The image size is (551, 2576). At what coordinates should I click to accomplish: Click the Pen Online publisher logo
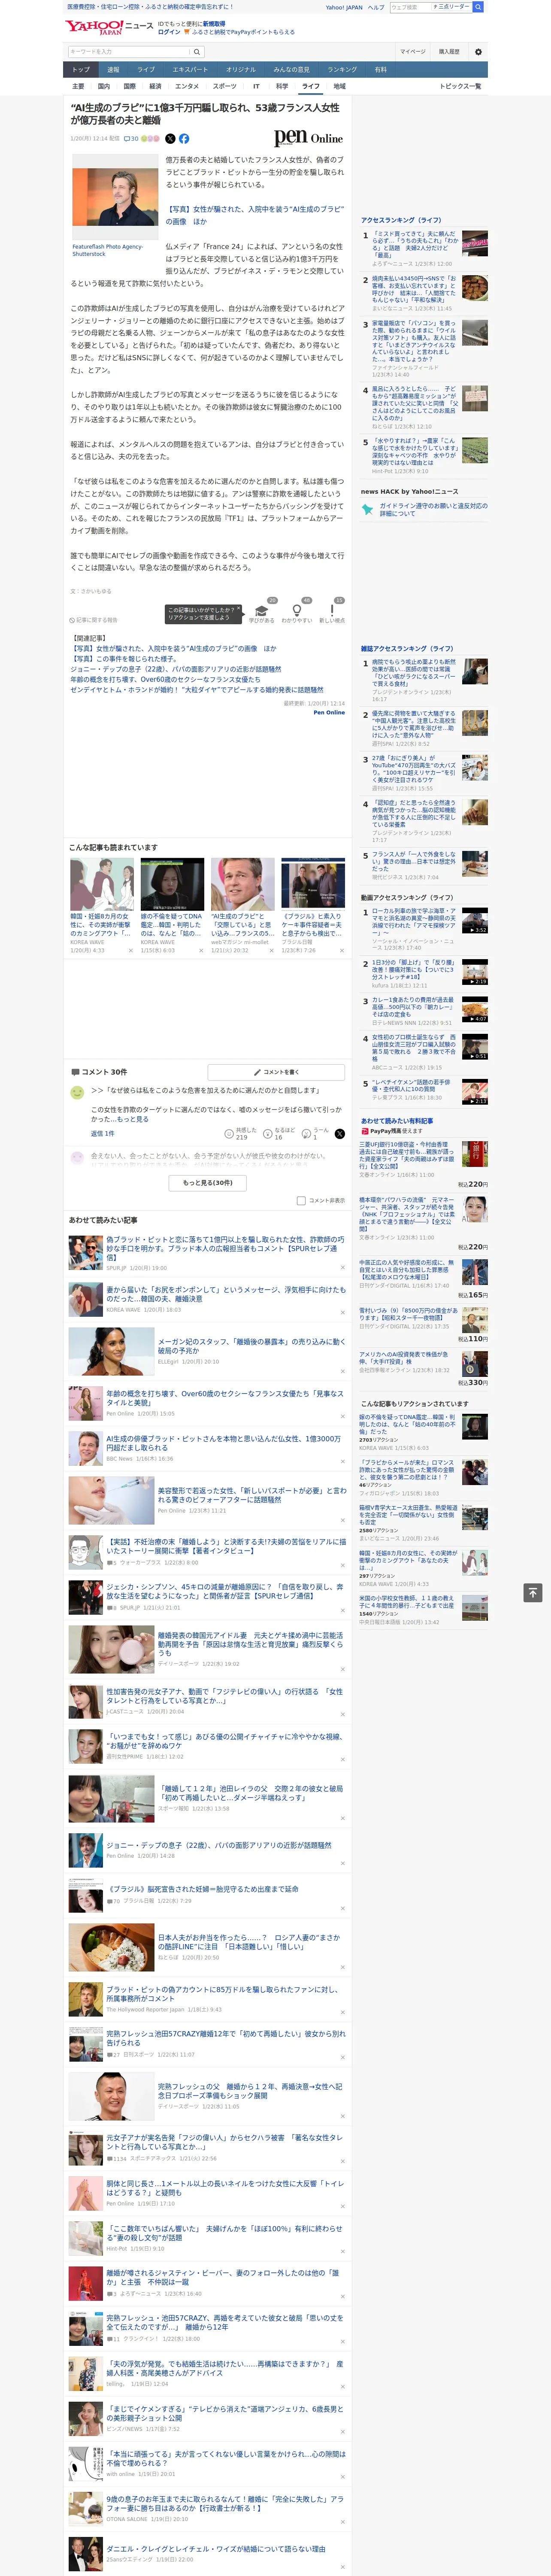[x=308, y=138]
